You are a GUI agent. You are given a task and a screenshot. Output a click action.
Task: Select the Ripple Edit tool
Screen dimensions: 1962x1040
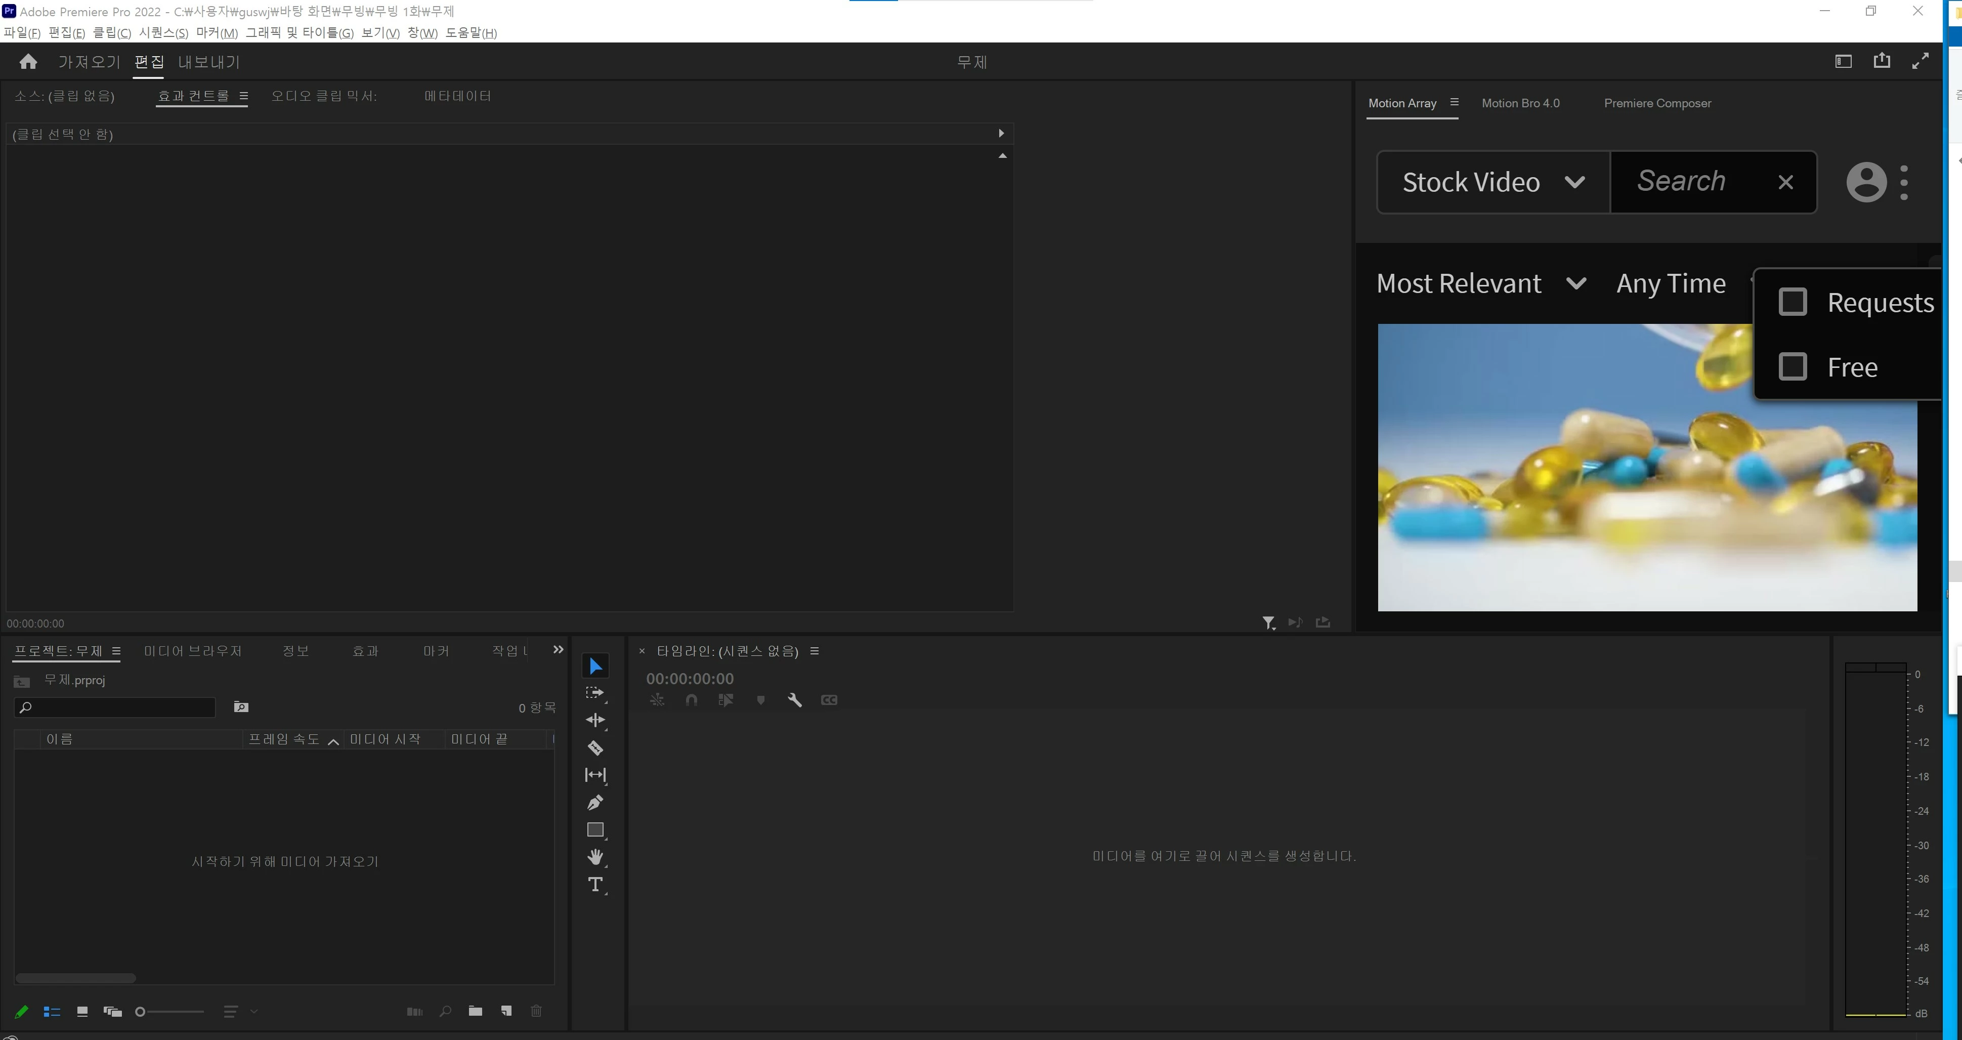point(595,720)
